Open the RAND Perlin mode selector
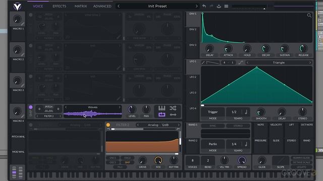The image size is (323, 181). 213,144
